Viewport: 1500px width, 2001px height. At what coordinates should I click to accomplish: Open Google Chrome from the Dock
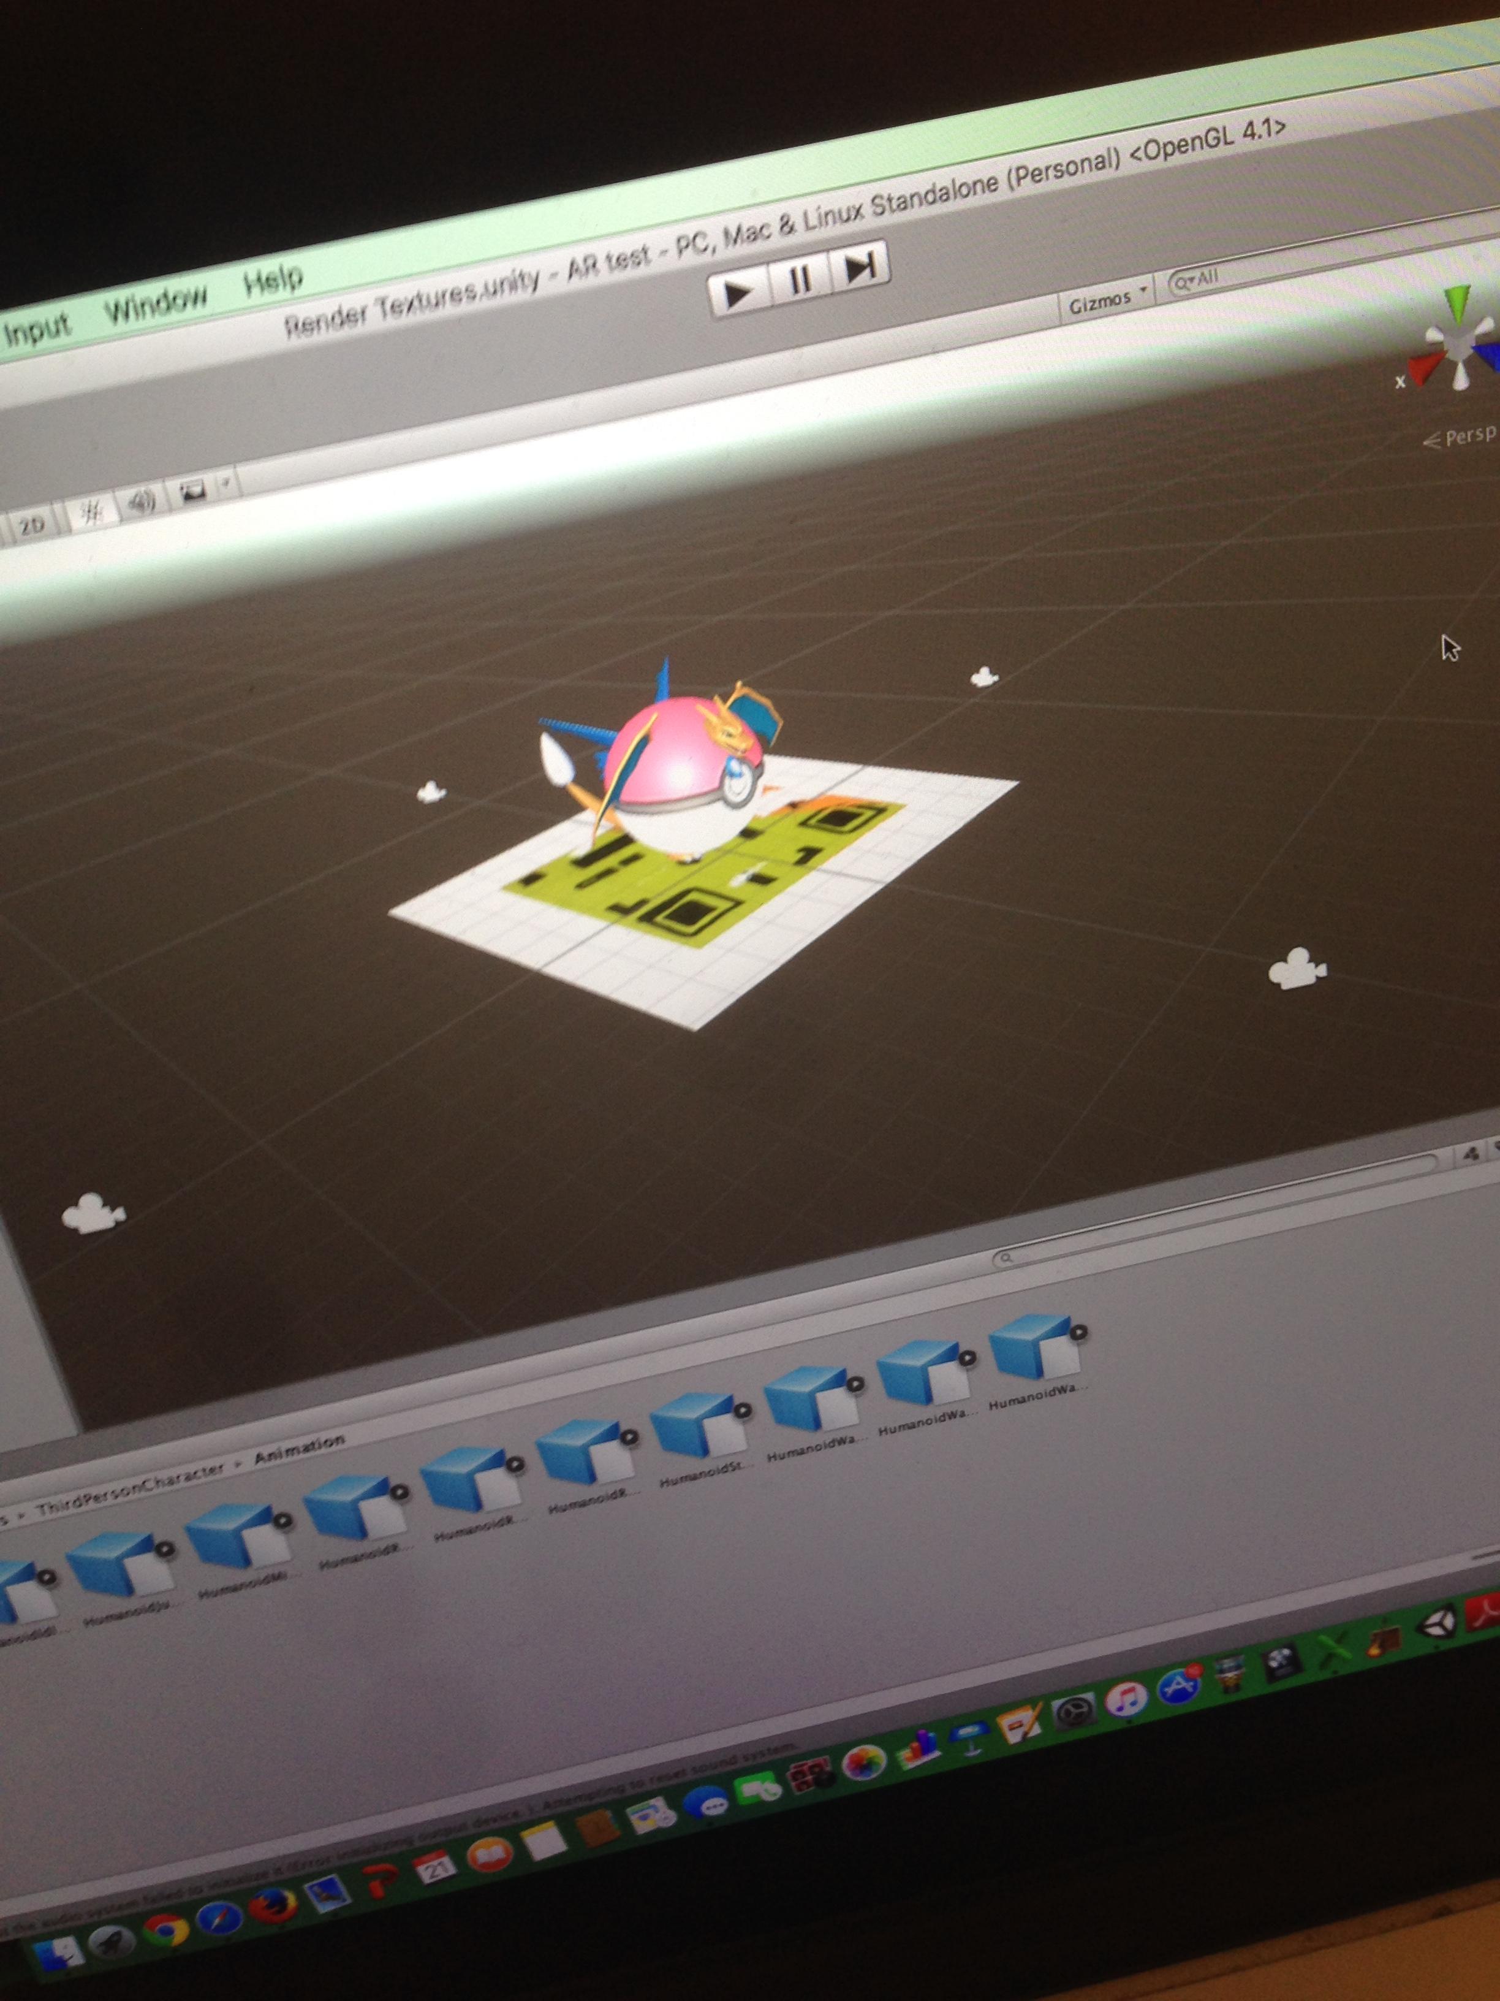click(167, 1929)
